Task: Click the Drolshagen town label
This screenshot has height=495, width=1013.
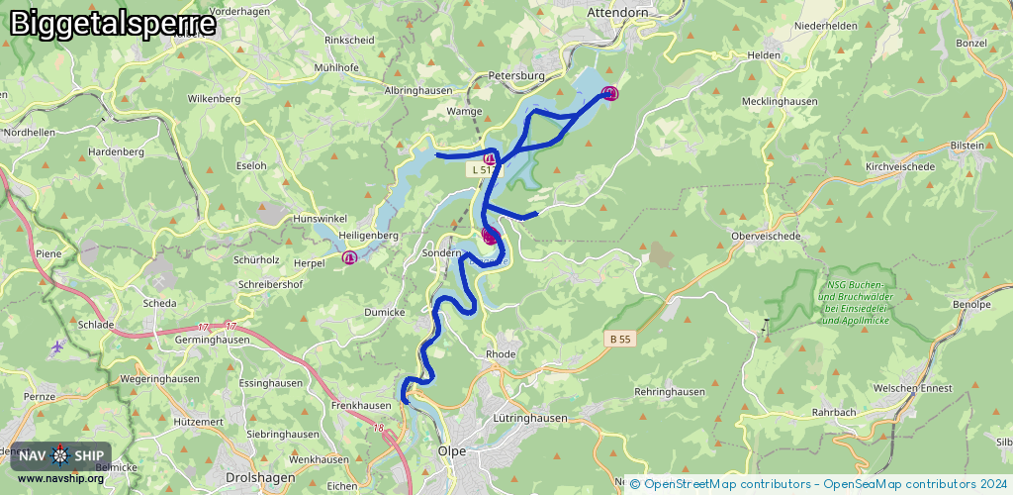Action: click(261, 477)
